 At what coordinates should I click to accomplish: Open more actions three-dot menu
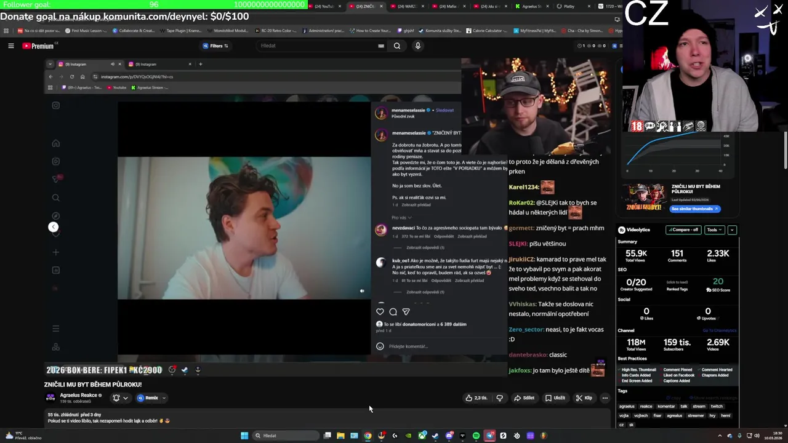(x=605, y=398)
